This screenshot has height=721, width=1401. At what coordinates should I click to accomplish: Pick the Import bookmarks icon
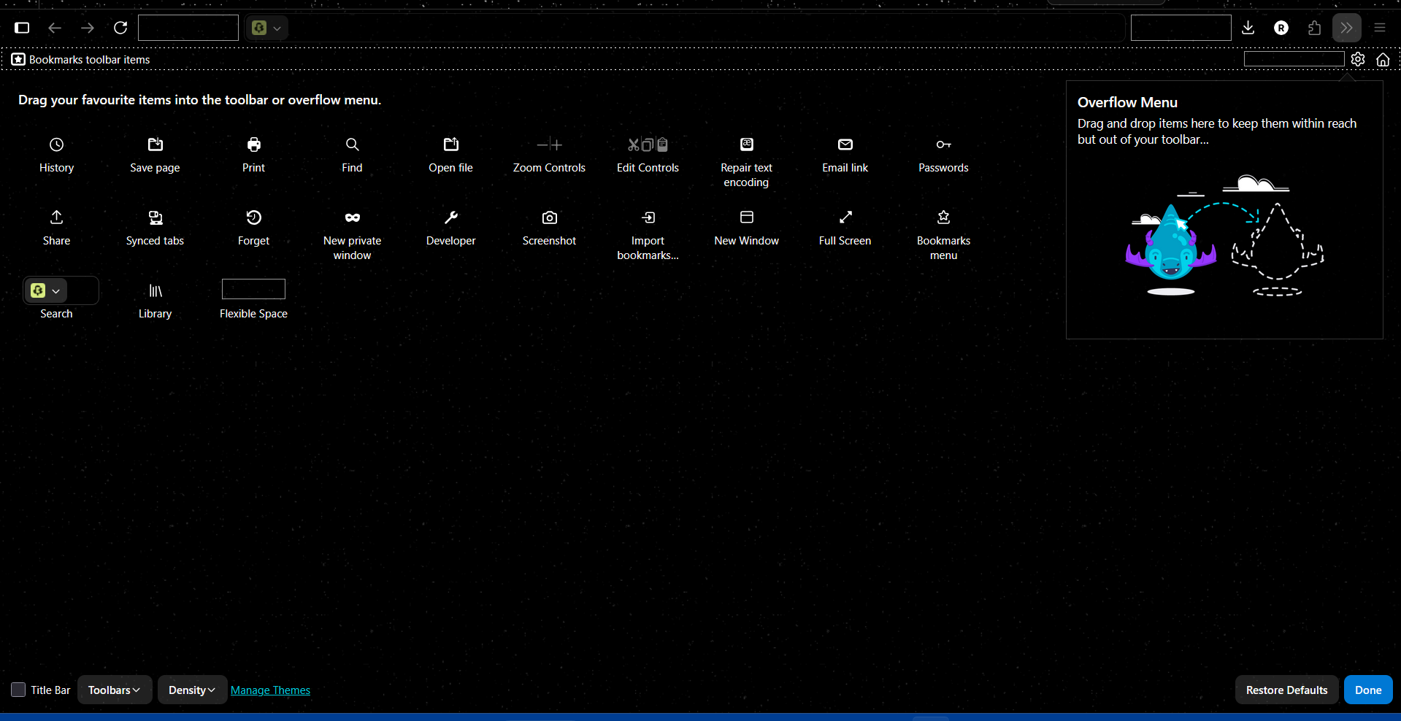click(x=648, y=217)
